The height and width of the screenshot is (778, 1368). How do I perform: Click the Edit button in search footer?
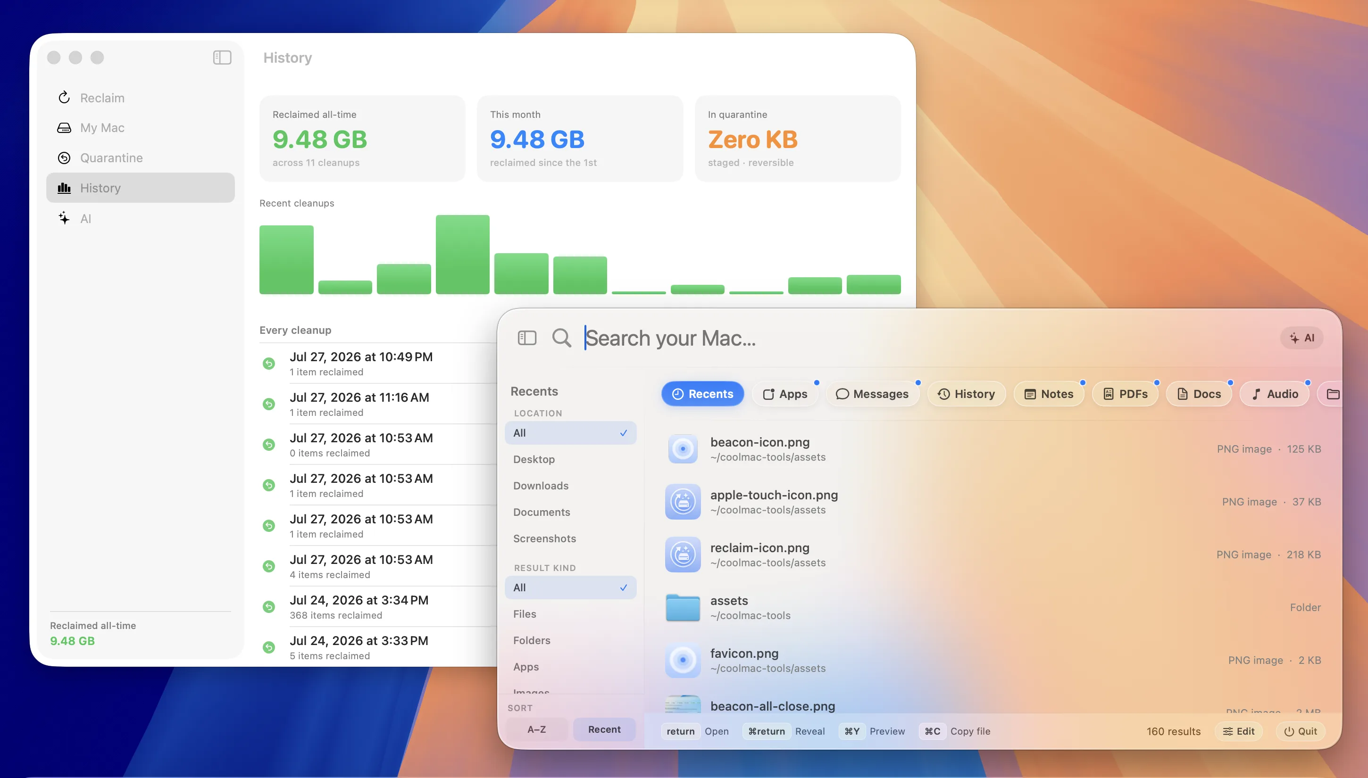point(1238,731)
